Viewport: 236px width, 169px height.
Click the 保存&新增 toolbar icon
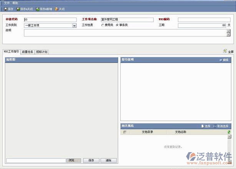point(38,9)
